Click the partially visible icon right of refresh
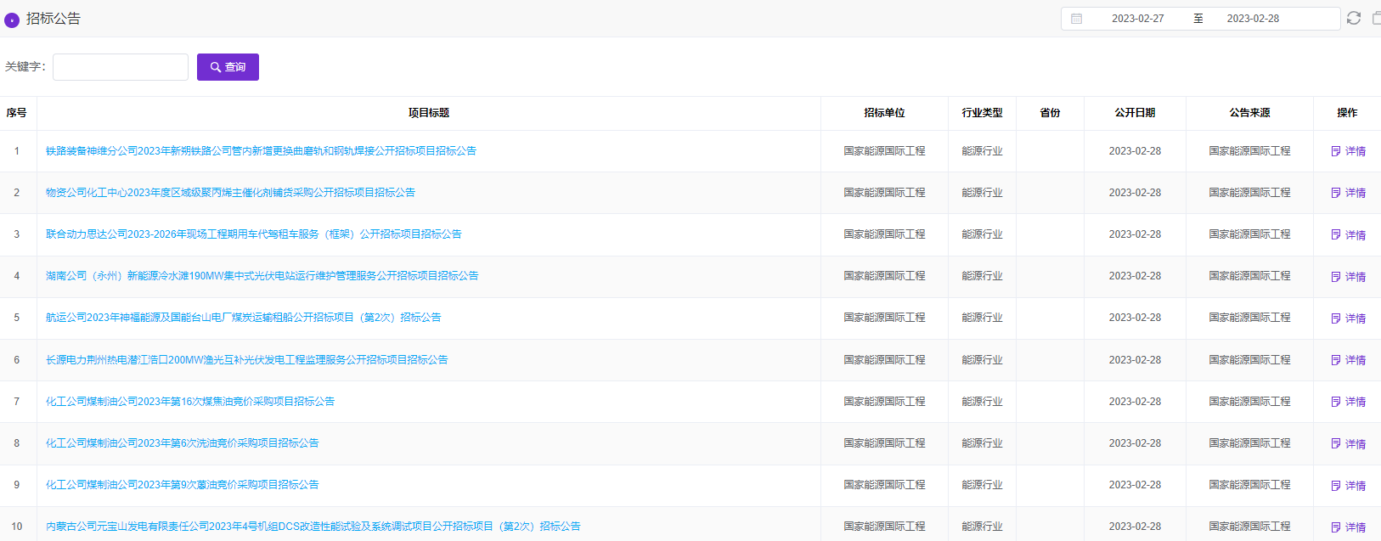The width and height of the screenshot is (1381, 541). pos(1376,18)
